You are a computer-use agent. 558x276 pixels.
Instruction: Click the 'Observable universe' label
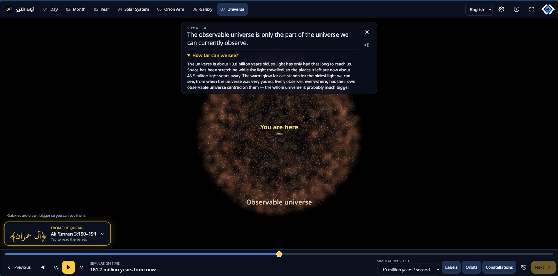[279, 202]
